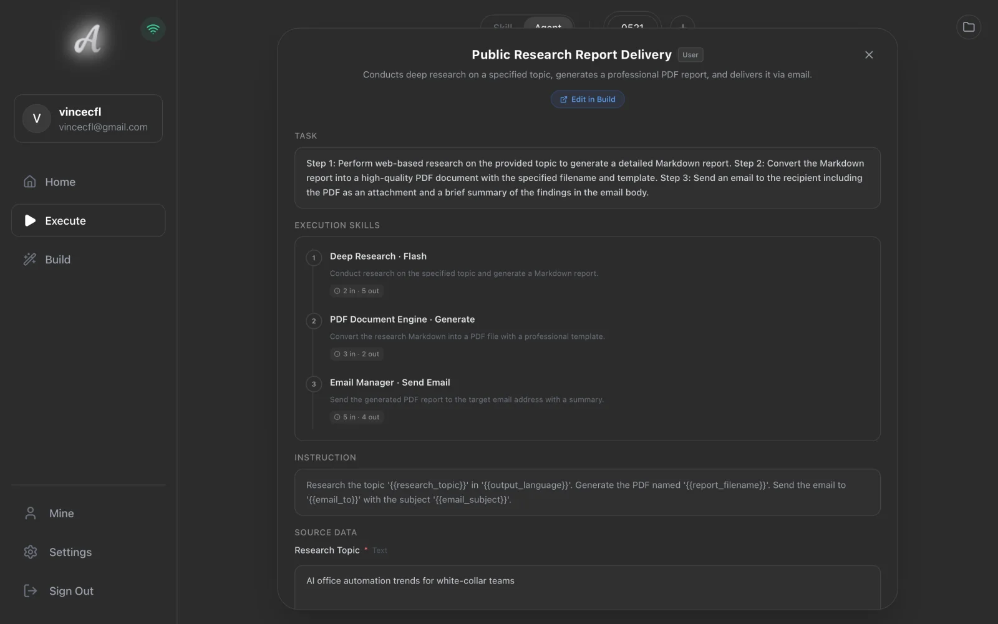Click the Home house icon

30,182
